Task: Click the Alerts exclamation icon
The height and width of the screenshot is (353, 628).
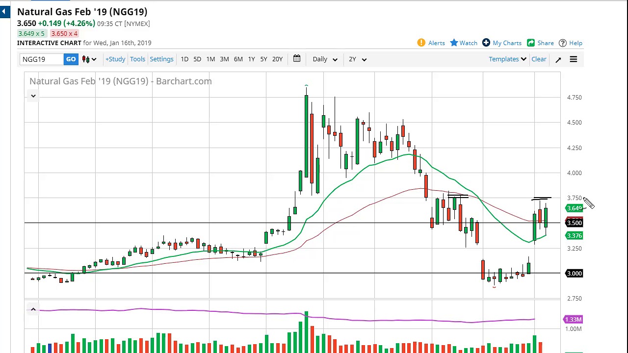Action: 421,43
